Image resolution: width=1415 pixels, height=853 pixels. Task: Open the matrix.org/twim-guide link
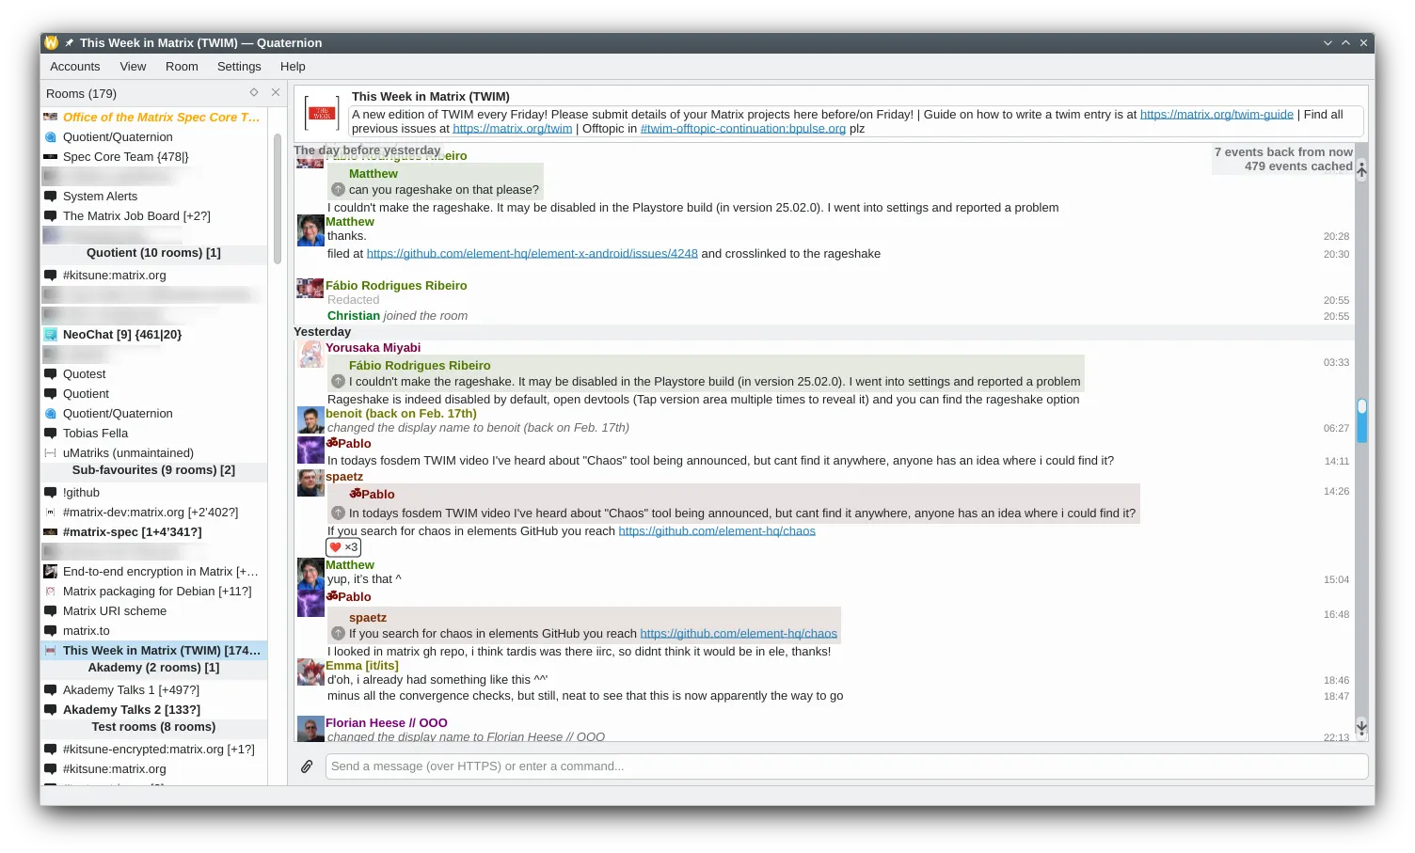tap(1216, 115)
